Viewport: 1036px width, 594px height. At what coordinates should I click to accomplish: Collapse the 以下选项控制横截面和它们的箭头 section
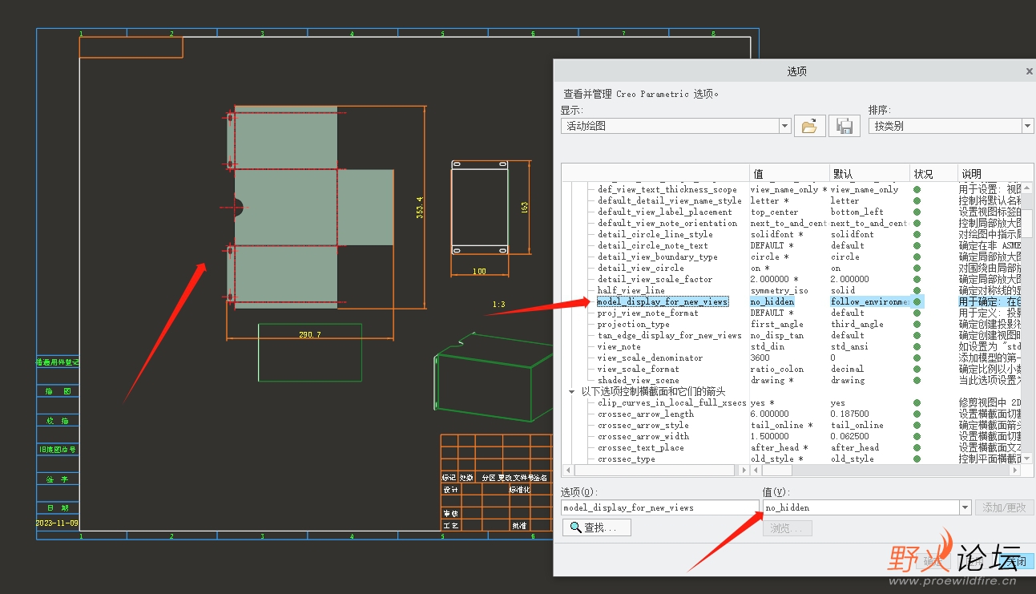(x=571, y=392)
